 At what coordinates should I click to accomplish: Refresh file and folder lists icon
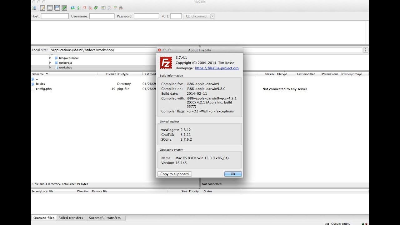pos(73,8)
